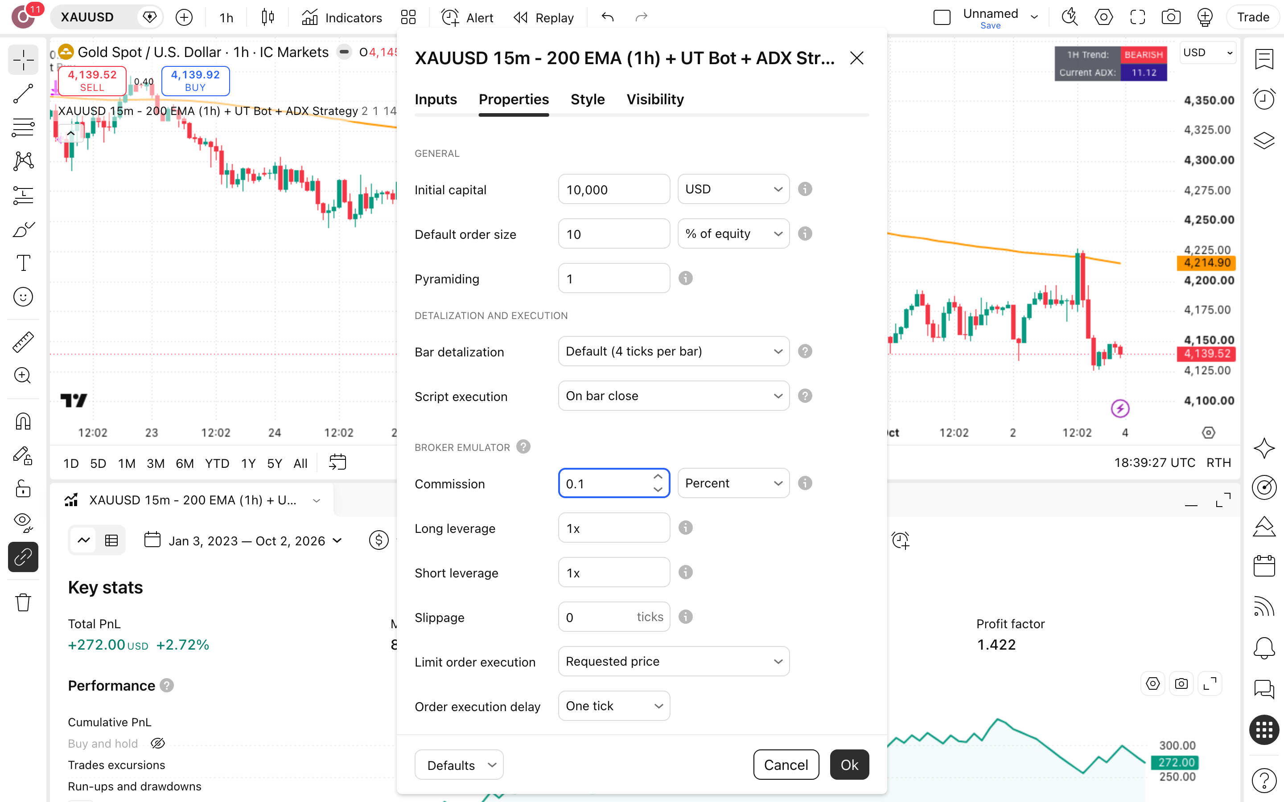
Task: Toggle Buy and hold visibility eye
Action: [x=157, y=743]
